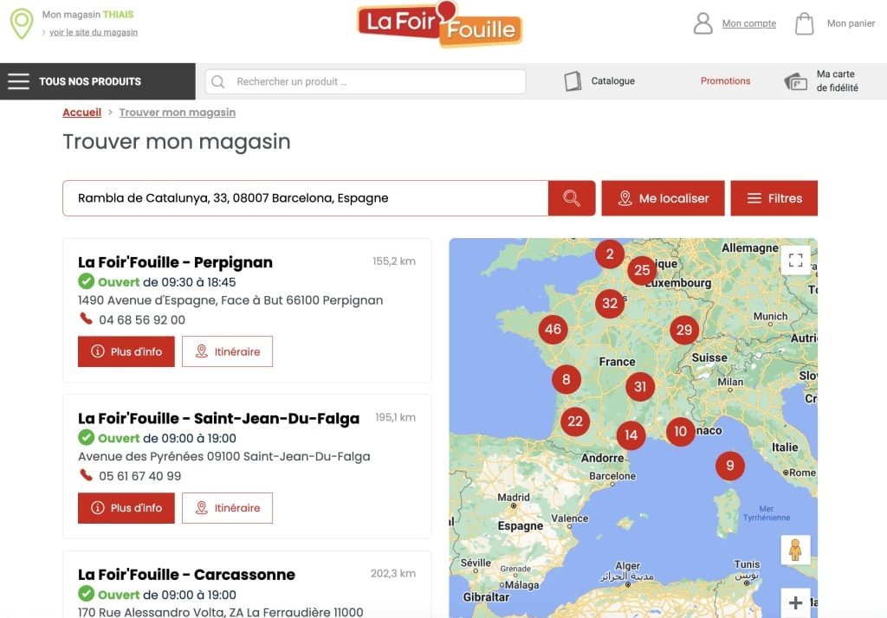Go to Accueil breadcrumb link
Screen dimensions: 887x618
82,113
